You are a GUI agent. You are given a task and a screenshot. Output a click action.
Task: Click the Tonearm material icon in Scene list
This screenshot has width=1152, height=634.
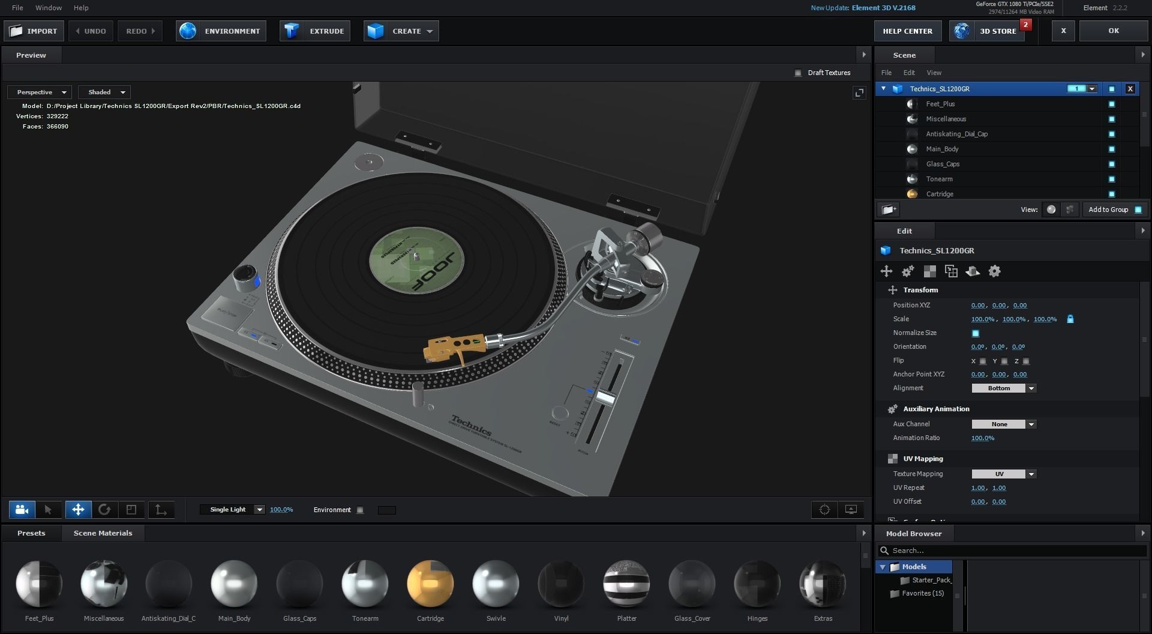[x=912, y=179]
